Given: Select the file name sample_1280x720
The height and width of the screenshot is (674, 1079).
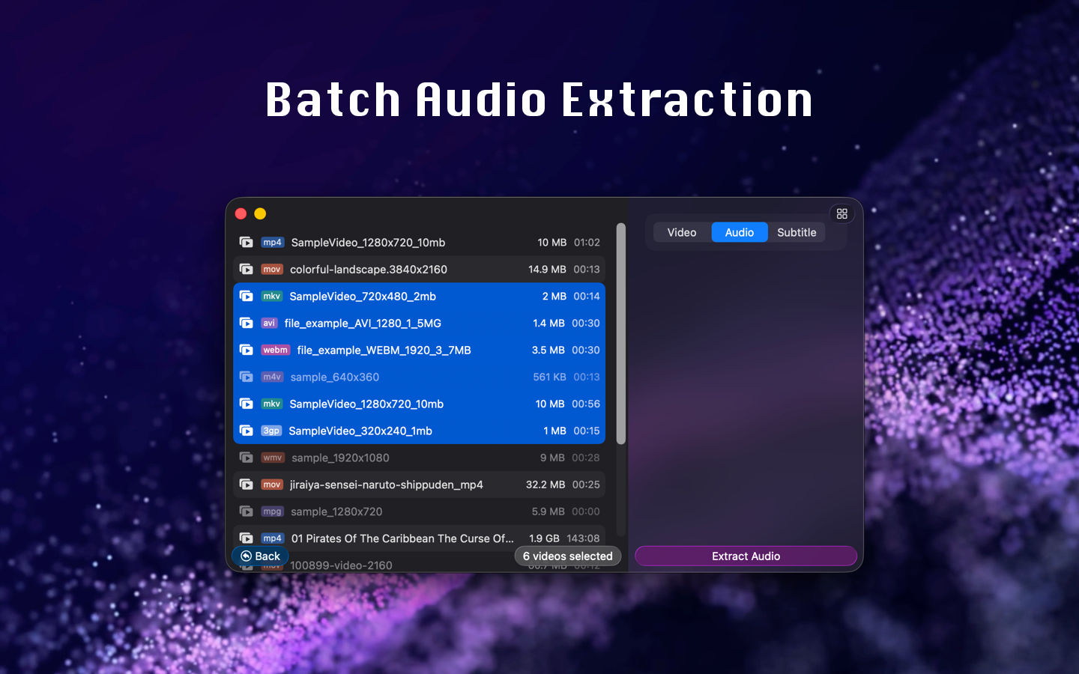Looking at the screenshot, I should [x=336, y=512].
